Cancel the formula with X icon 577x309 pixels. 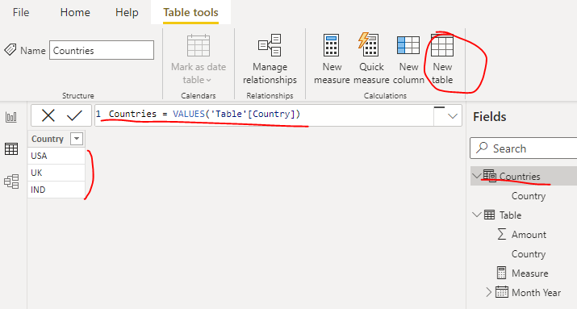[48, 115]
